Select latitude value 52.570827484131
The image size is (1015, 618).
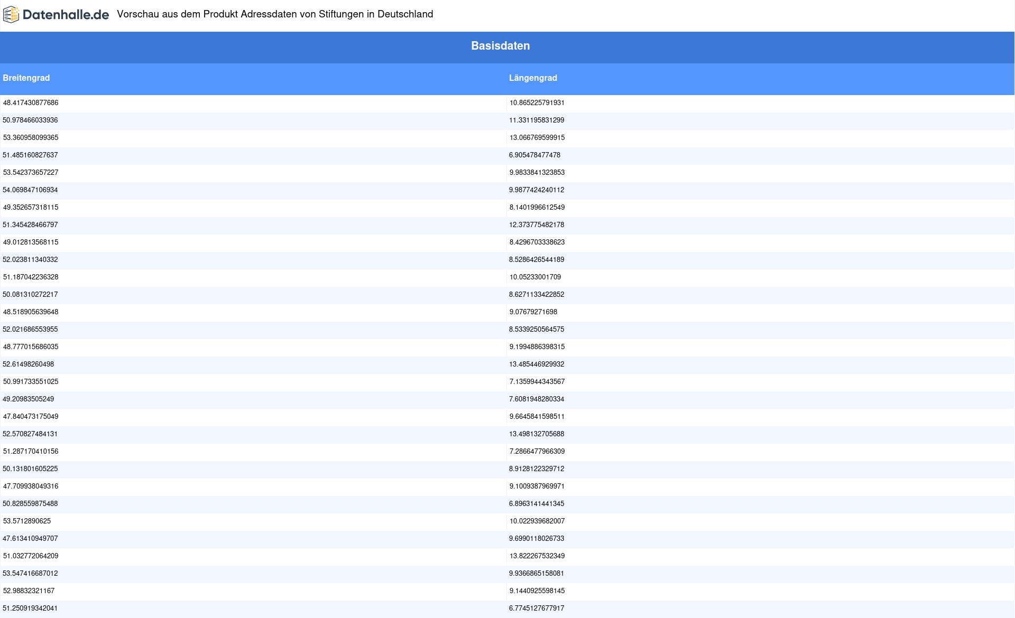point(30,434)
